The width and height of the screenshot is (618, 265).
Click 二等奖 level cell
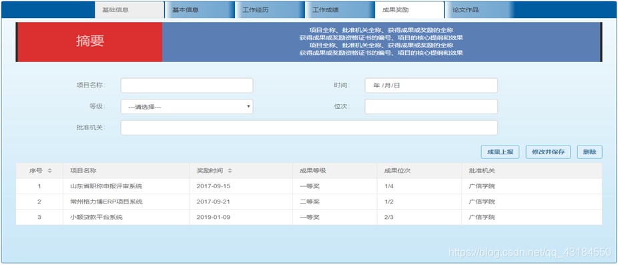(x=334, y=202)
